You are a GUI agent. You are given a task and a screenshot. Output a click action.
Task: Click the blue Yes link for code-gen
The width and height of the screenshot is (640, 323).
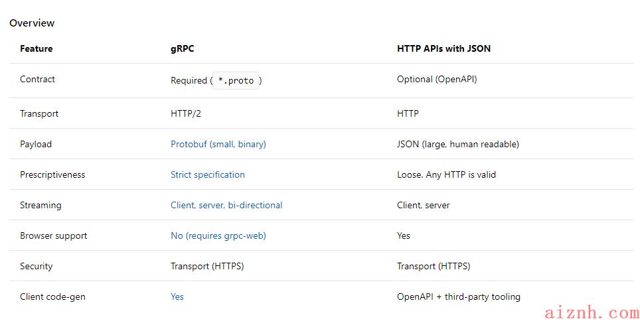[x=177, y=296]
